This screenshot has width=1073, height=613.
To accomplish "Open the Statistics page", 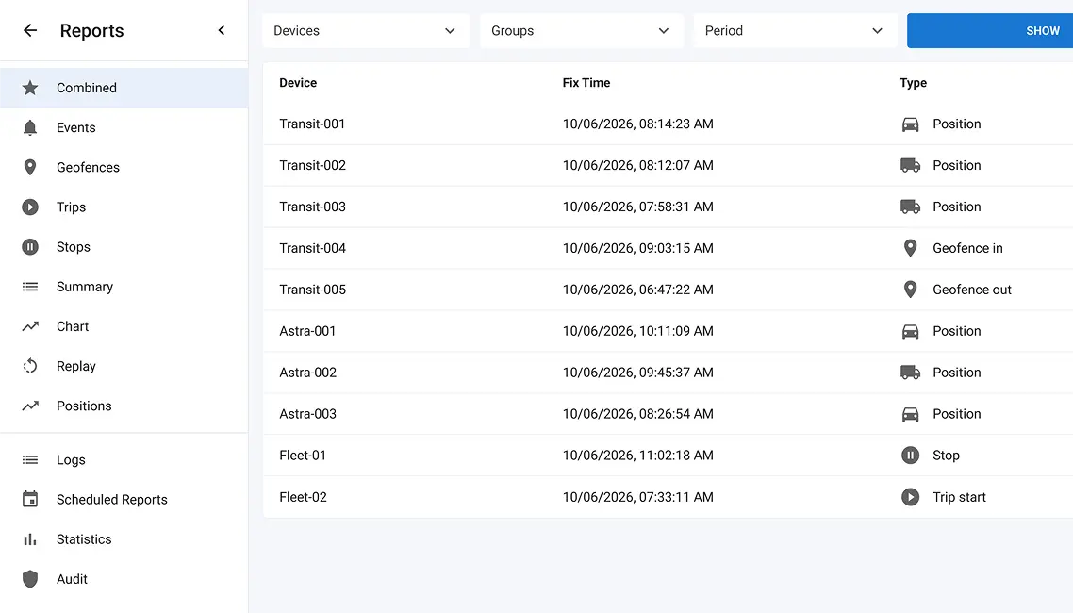I will tap(124, 539).
